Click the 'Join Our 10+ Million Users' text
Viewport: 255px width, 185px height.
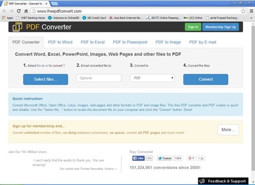27,152
